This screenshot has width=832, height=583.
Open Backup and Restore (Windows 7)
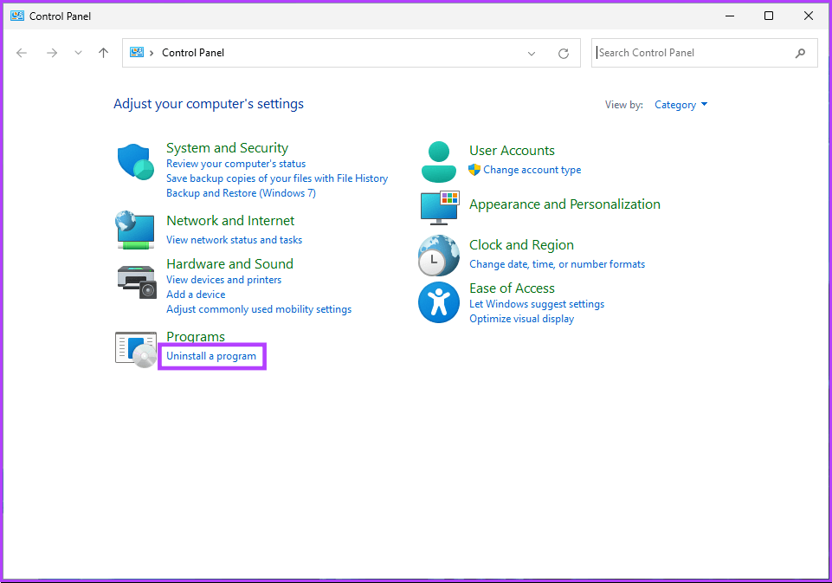(x=241, y=193)
